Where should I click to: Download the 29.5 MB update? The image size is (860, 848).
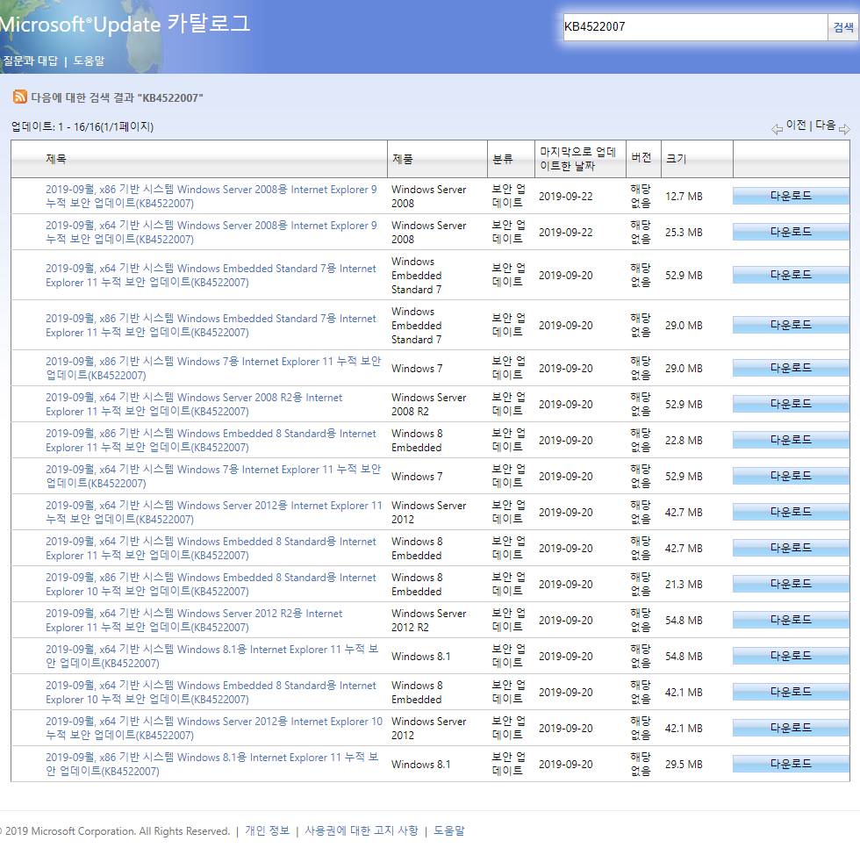click(791, 764)
